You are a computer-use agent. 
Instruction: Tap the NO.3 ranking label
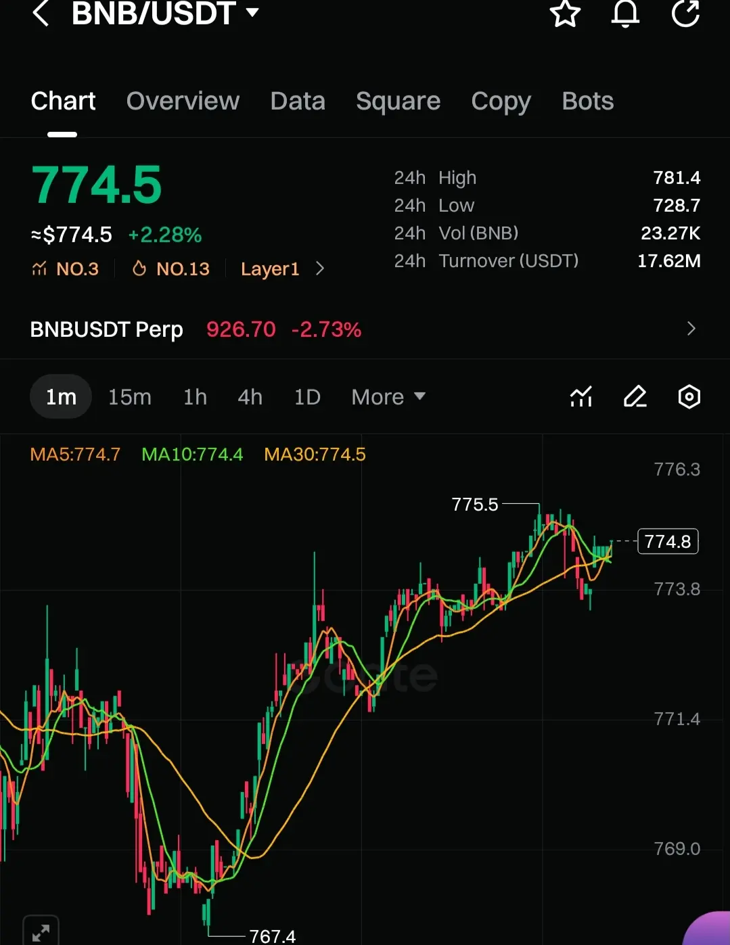pyautogui.click(x=78, y=269)
